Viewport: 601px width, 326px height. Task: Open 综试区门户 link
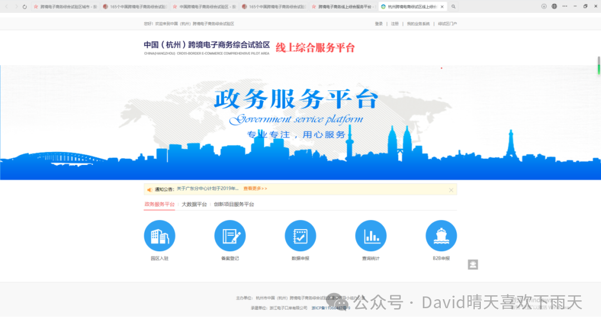pos(447,24)
